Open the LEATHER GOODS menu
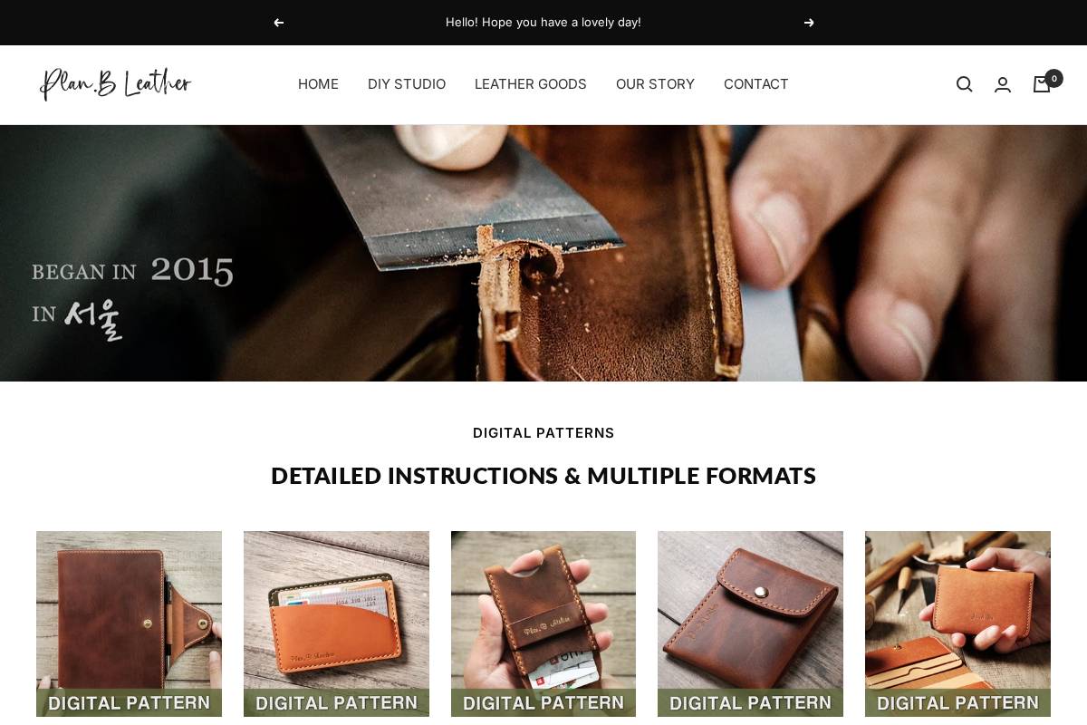This screenshot has width=1087, height=725. point(531,84)
